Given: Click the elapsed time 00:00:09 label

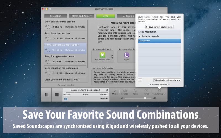Looking at the screenshot, I should click(67, 95).
